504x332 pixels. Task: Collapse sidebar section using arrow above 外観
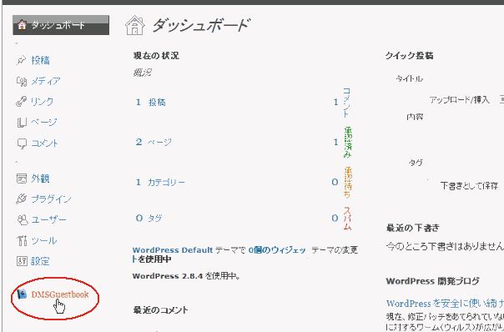point(17,163)
